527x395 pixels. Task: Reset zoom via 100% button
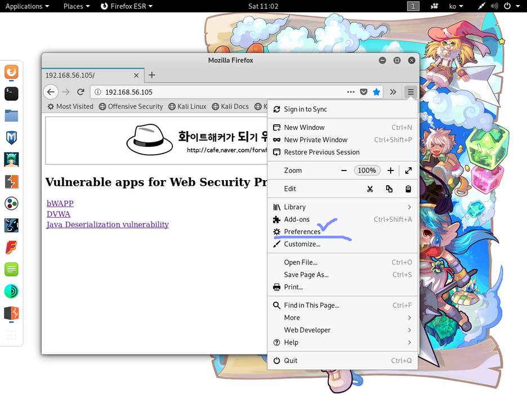click(x=367, y=170)
